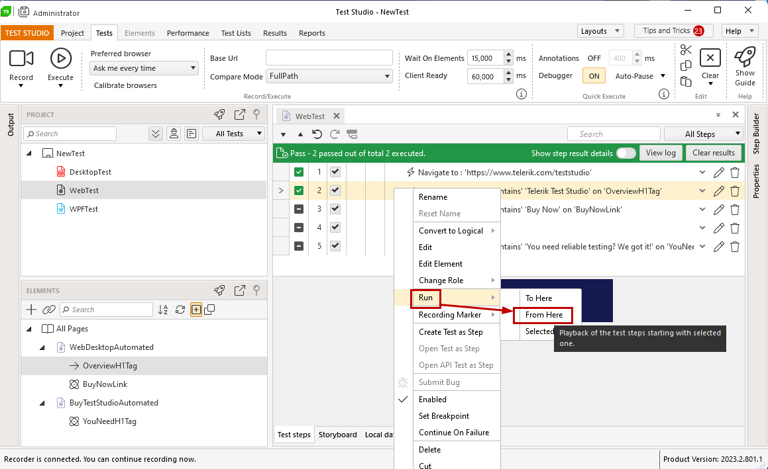Click the undo arrow in the steps toolbar
This screenshot has height=469, width=768.
(x=317, y=134)
